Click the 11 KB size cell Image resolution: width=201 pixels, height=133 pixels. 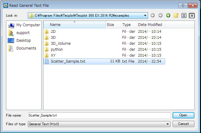[x=115, y=61]
